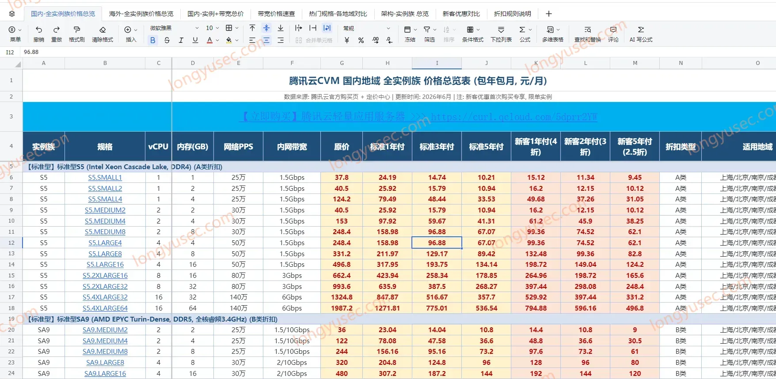The height and width of the screenshot is (379, 776).
Task: Switch to 架构-实例族 总览 tab
Action: [405, 14]
